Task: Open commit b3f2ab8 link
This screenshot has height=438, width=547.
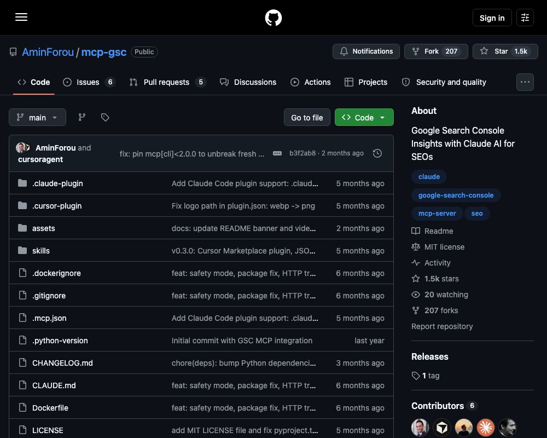Action: 302,153
